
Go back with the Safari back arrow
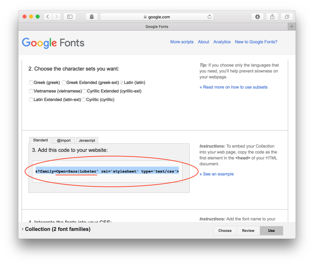48,17
